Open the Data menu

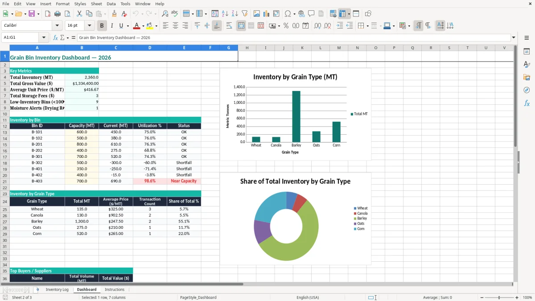click(111, 4)
